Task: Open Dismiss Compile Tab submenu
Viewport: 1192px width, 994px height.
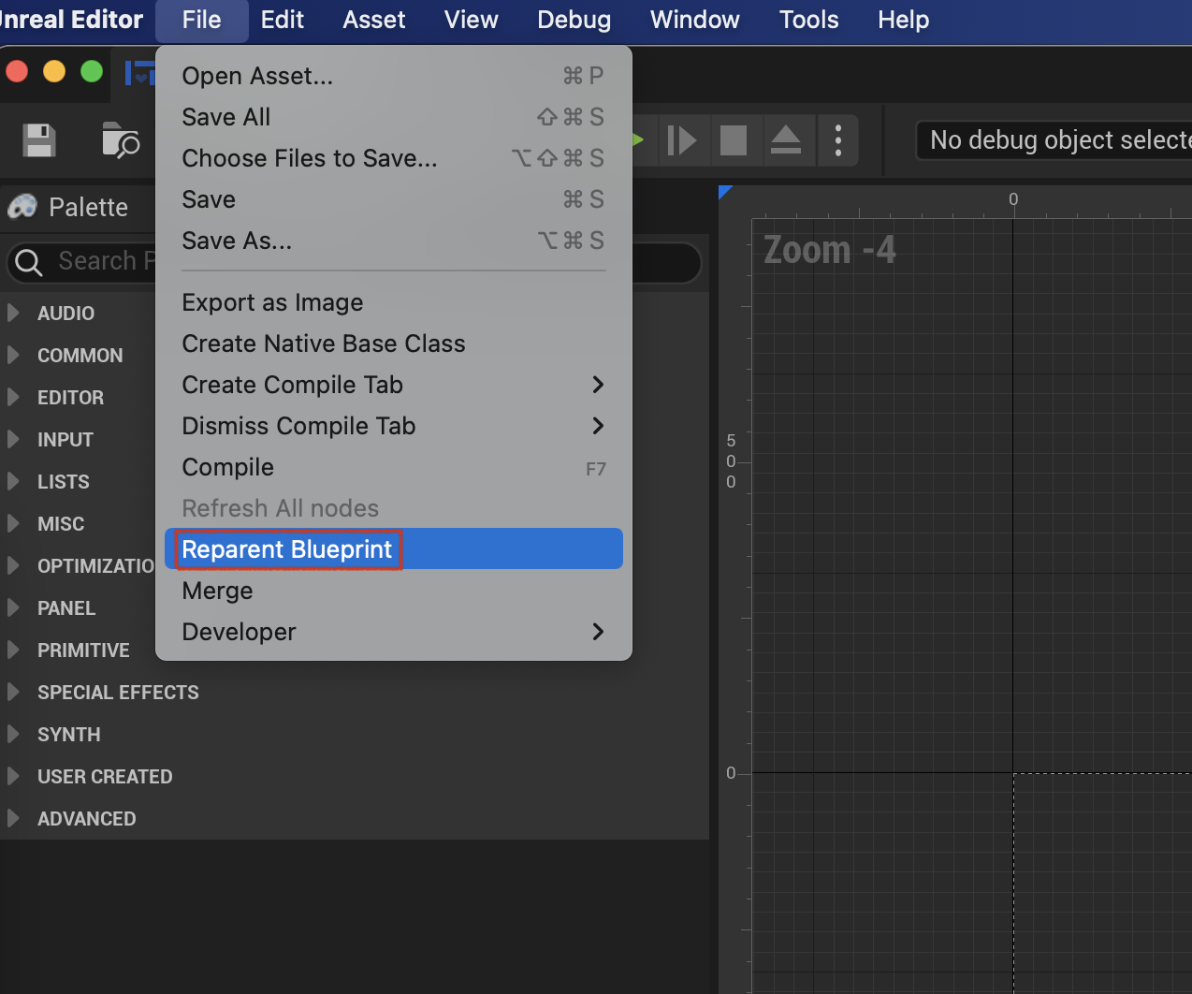Action: click(393, 426)
